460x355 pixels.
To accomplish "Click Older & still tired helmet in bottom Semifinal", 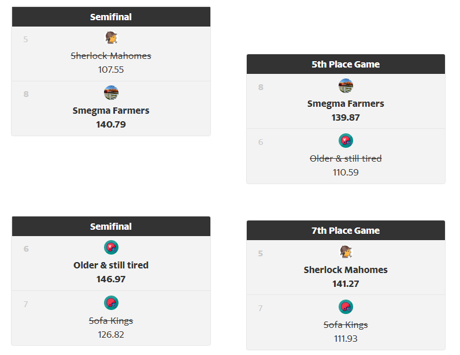I will coord(111,248).
